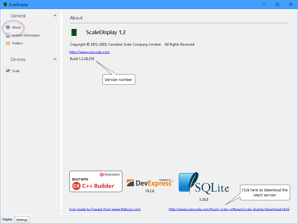This screenshot has height=224, width=298.
Task: Select System Information label in General list
Action: click(26, 35)
